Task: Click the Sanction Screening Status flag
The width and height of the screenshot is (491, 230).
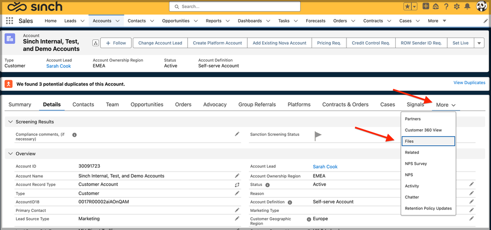Action: [318, 136]
